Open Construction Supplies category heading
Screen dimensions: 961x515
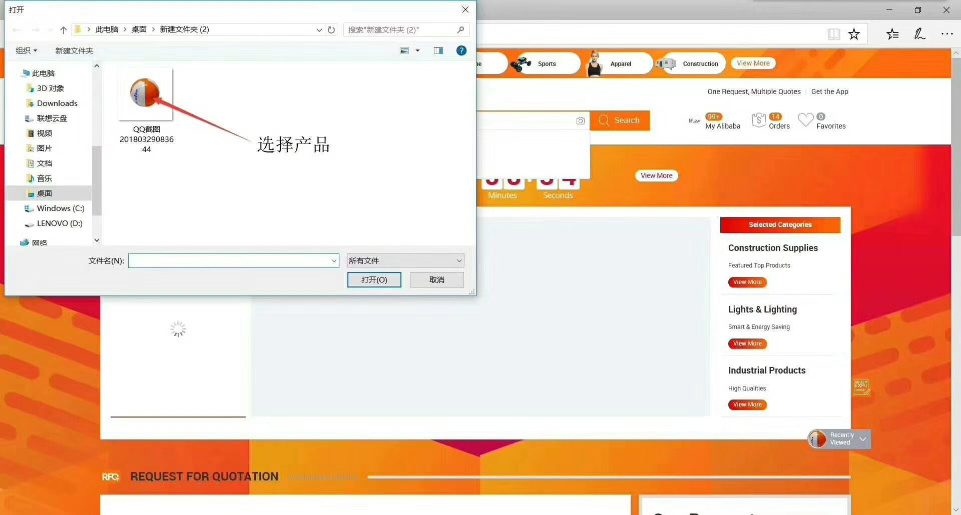point(773,248)
